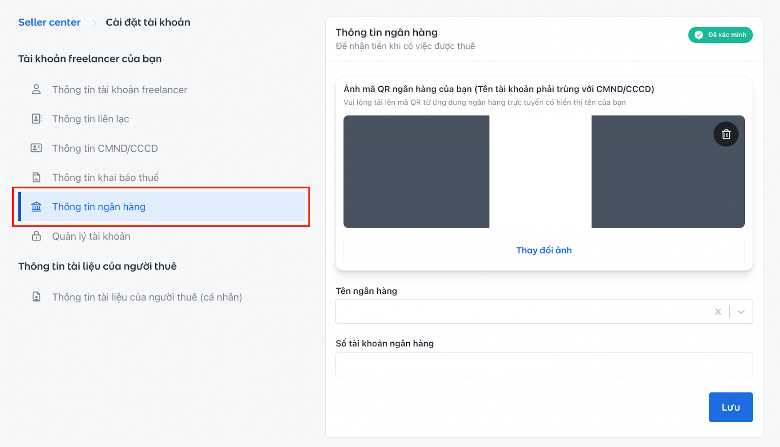Screen dimensions: 780x447
Task: Click the ID card icon for Thông tin CMND/CCCD
Action: (36, 148)
